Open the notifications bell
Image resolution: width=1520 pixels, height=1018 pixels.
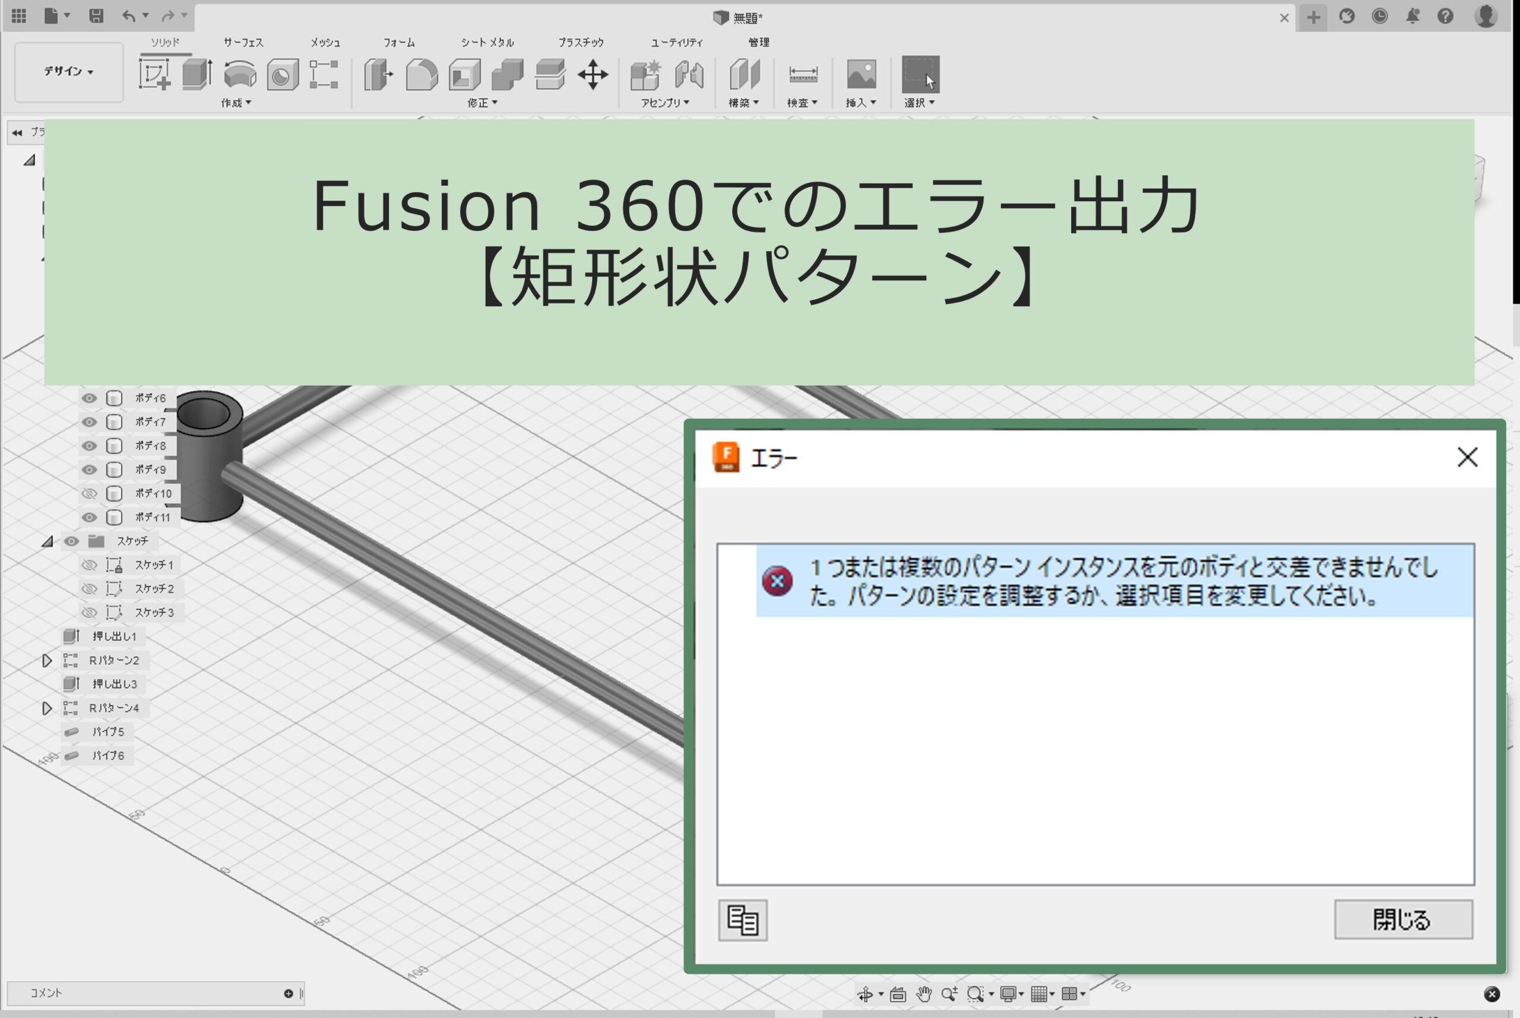(1413, 16)
